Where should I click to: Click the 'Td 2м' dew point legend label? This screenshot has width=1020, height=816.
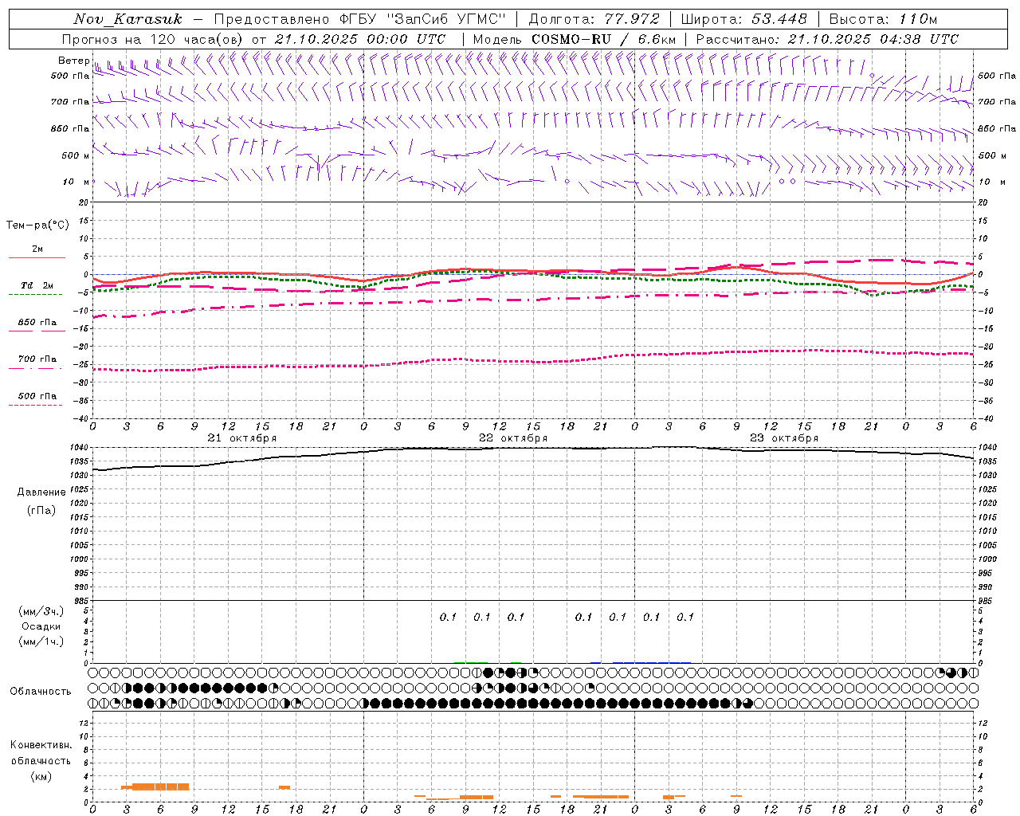pos(37,285)
